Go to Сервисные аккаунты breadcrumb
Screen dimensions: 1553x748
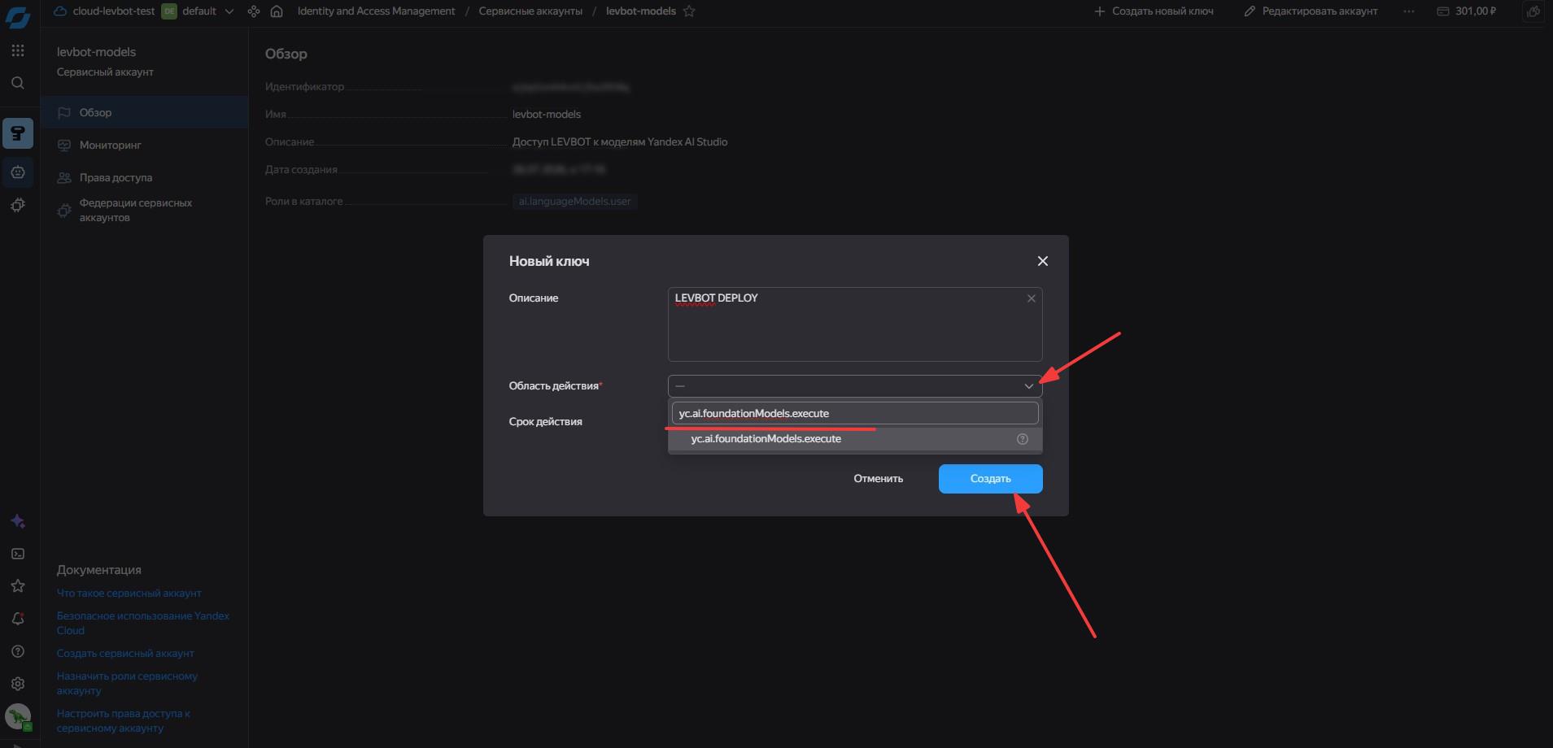(x=530, y=11)
